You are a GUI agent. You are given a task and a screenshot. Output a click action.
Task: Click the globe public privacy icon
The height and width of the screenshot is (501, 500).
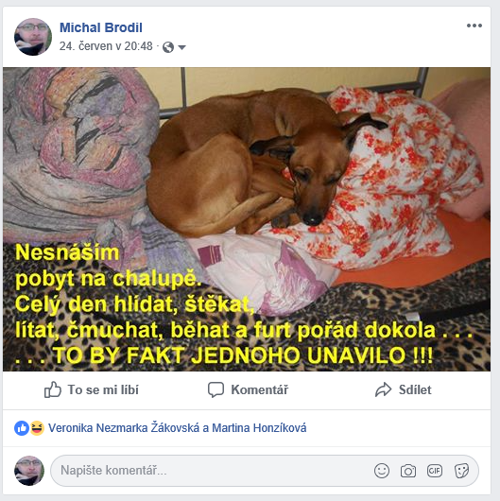[168, 47]
